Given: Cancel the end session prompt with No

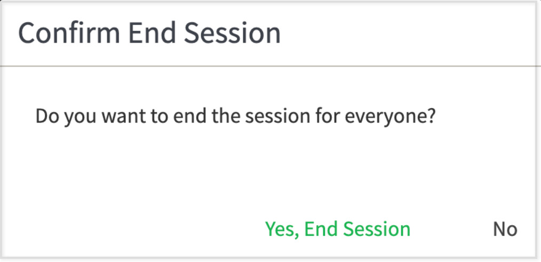Looking at the screenshot, I should tap(505, 230).
